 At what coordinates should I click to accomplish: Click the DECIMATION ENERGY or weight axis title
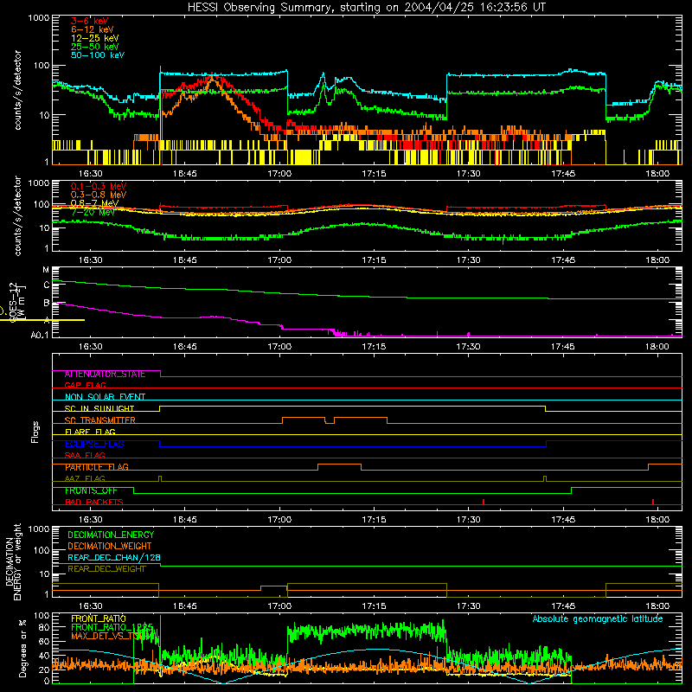tap(13, 562)
